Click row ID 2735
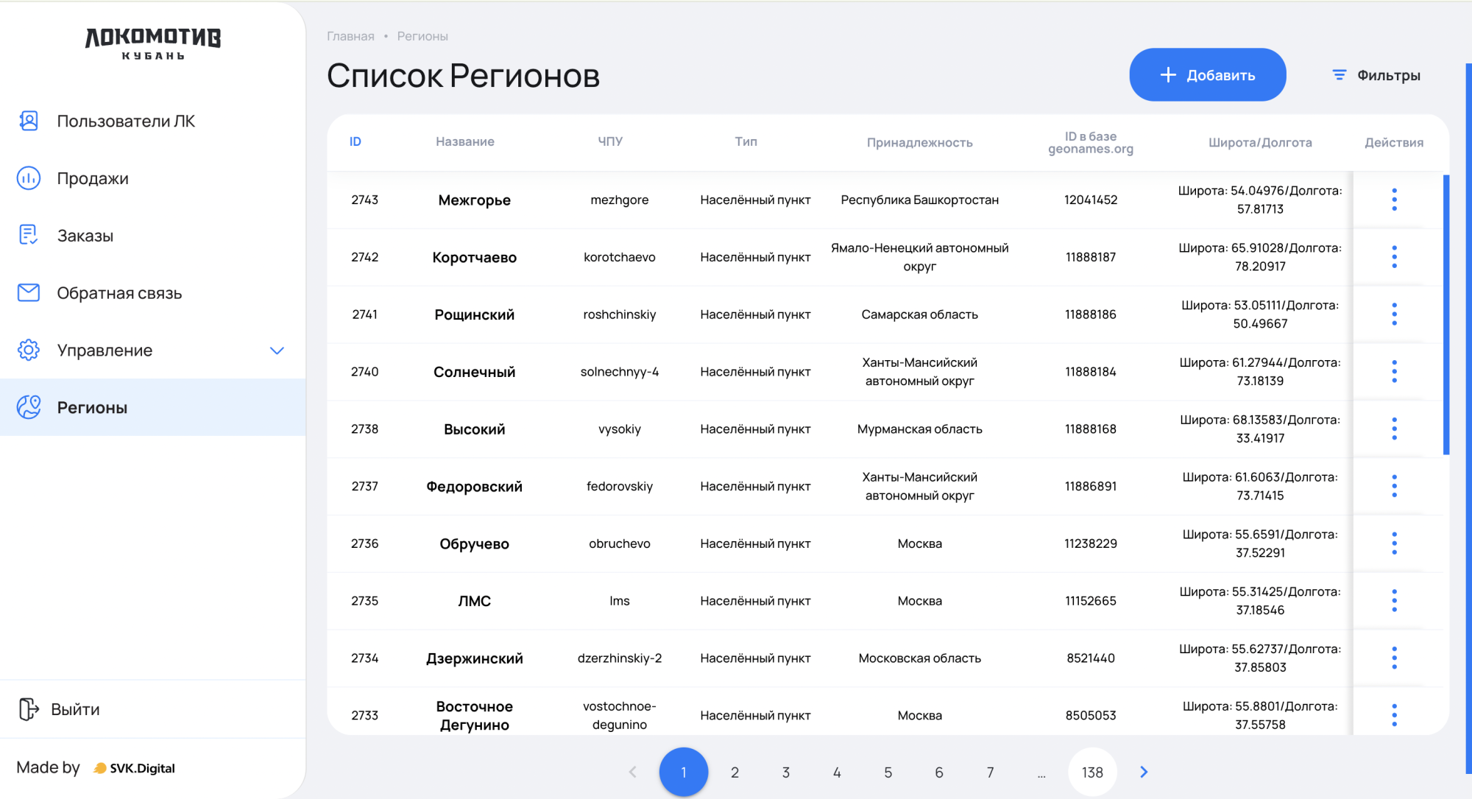Image resolution: width=1472 pixels, height=799 pixels. click(365, 601)
